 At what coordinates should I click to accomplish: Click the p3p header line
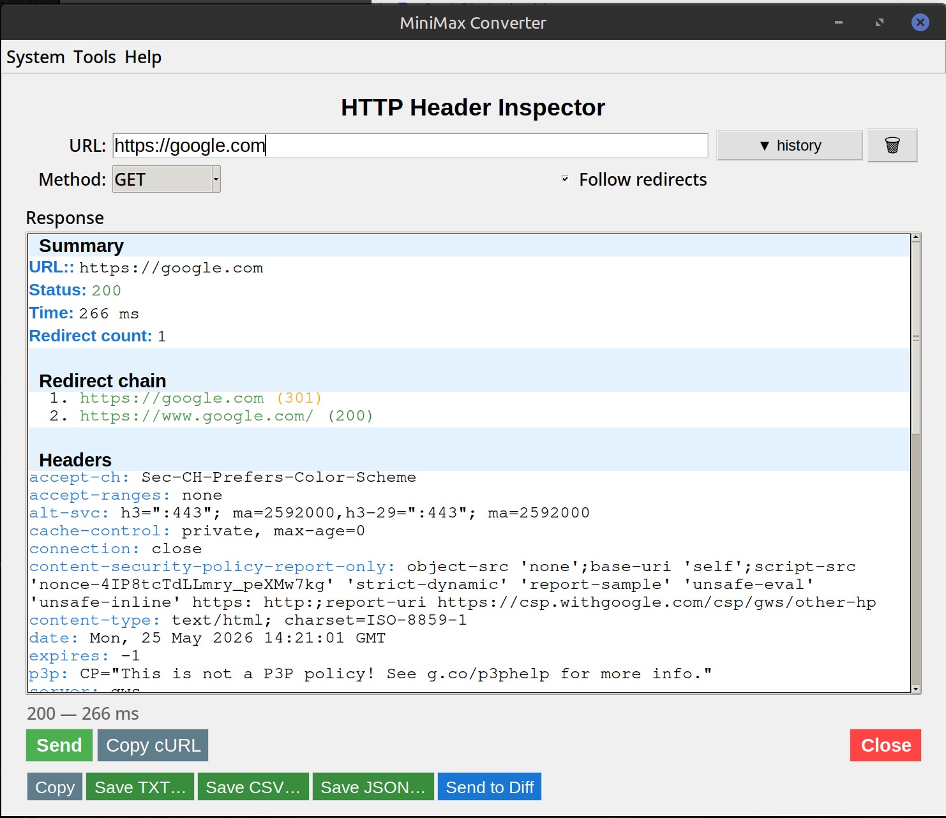coord(371,674)
